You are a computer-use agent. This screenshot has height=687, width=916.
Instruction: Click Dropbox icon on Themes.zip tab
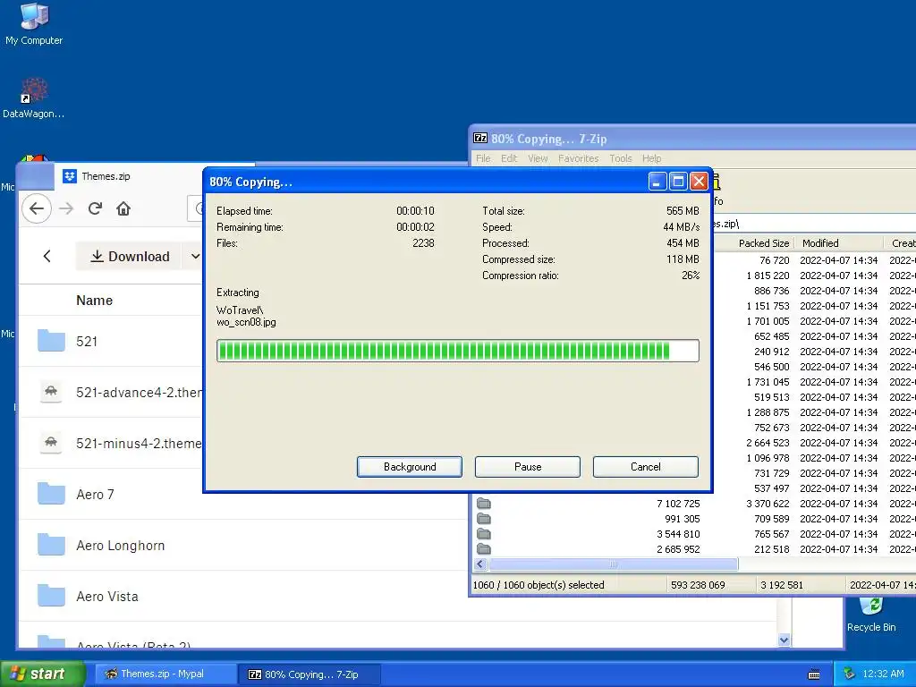click(70, 176)
